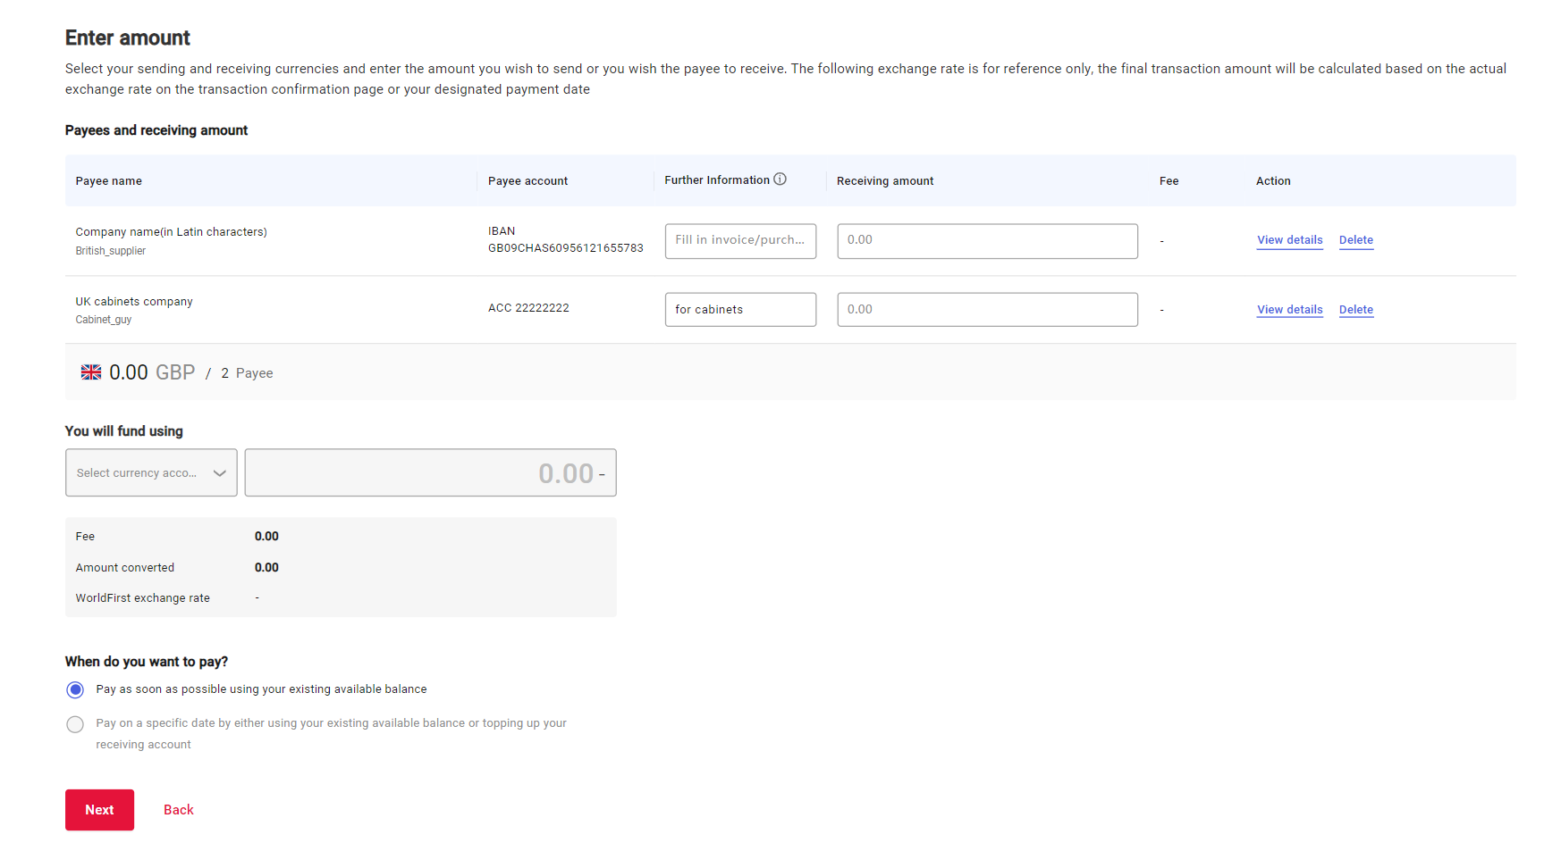Image resolution: width=1544 pixels, height=843 pixels.
Task: Click the chevron arrow in currency selector
Action: 219,473
